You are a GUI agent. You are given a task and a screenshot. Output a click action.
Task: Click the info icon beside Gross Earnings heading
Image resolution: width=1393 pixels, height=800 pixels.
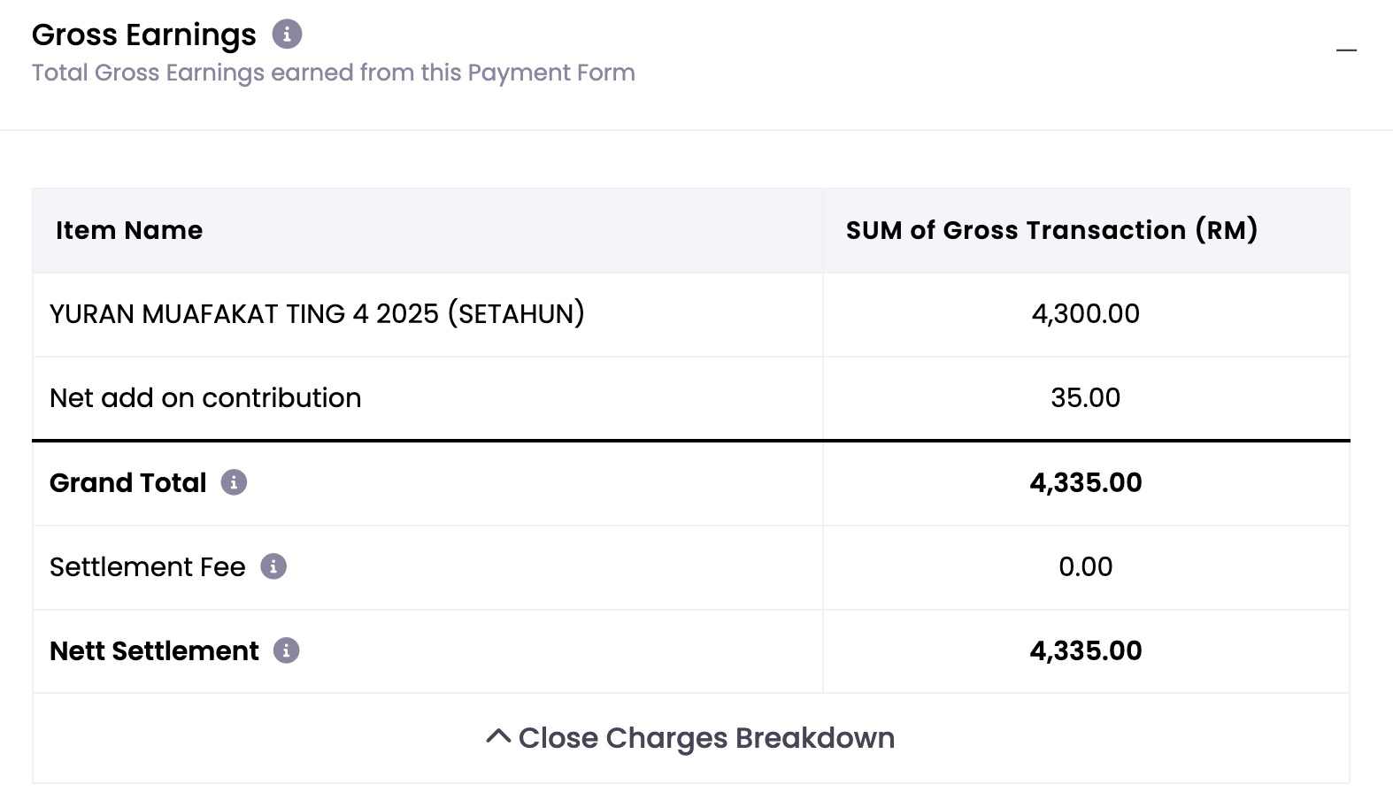[287, 35]
